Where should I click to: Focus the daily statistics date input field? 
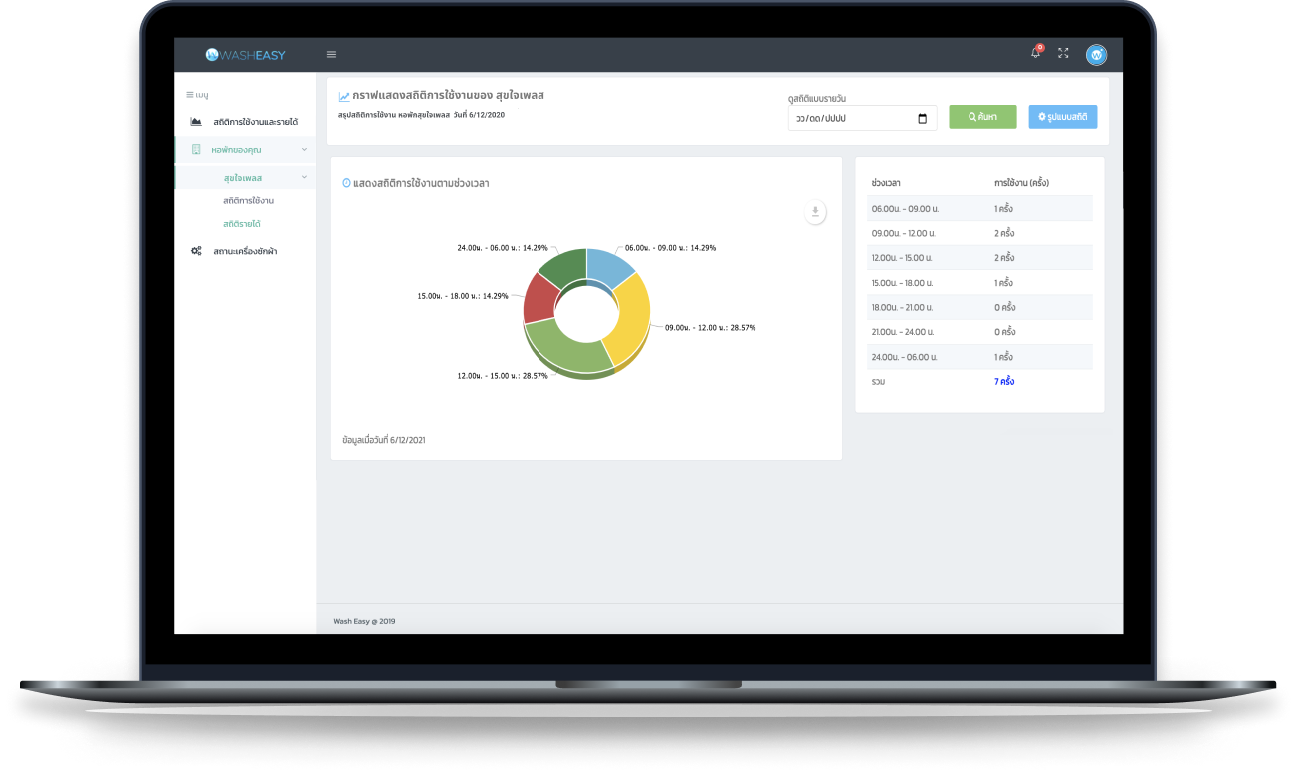pyautogui.click(x=862, y=119)
